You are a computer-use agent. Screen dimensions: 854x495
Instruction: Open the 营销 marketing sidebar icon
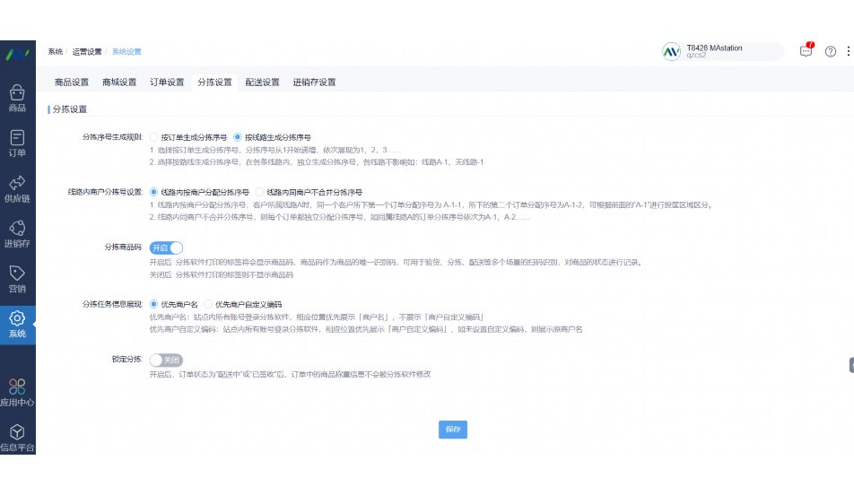[x=17, y=279]
